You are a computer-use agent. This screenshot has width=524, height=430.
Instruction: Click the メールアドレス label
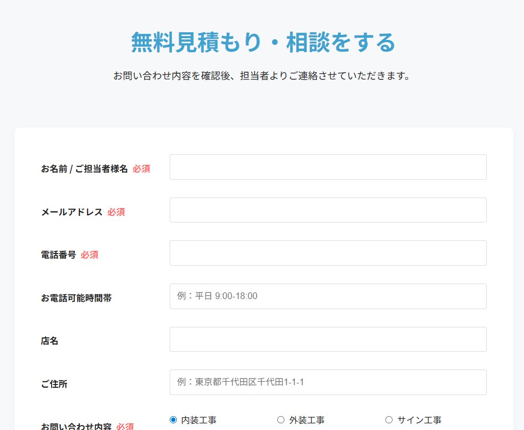click(72, 212)
